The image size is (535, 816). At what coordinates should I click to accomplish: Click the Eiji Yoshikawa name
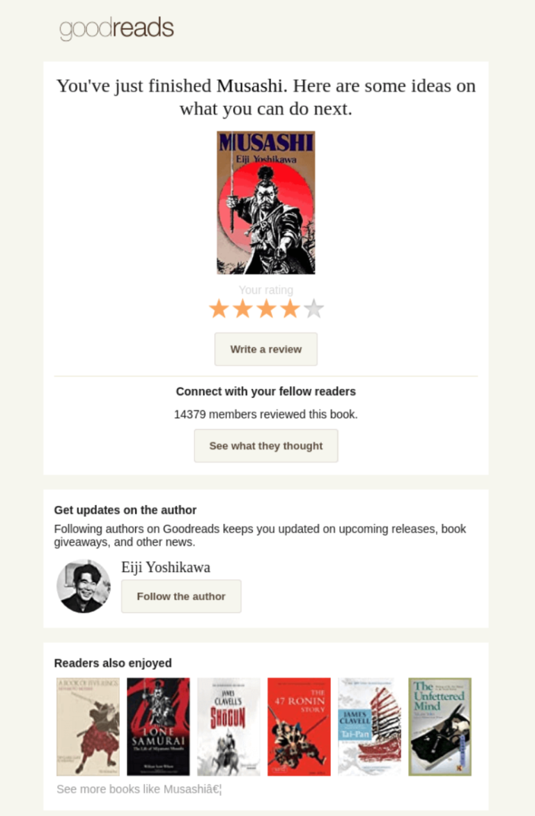165,567
